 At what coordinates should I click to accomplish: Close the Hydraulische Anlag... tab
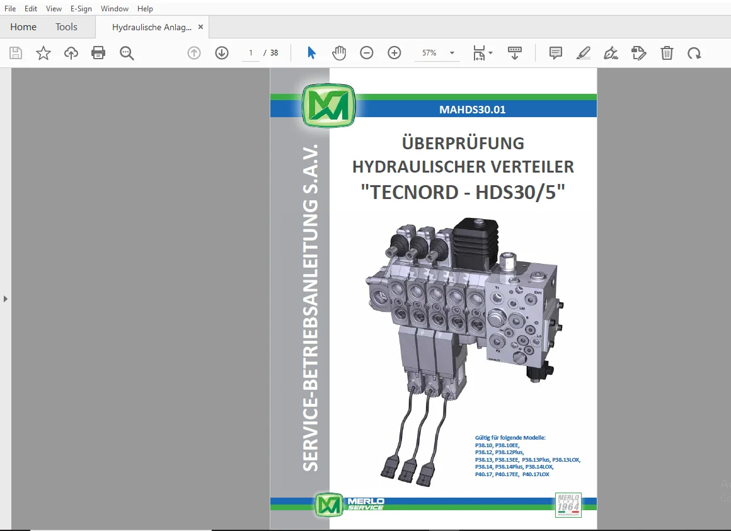[x=200, y=27]
